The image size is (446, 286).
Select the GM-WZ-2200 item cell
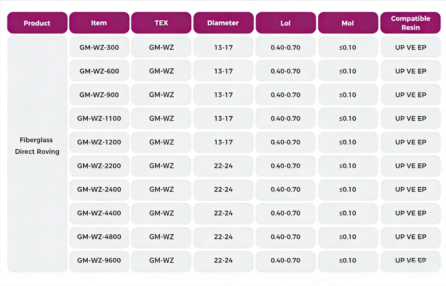pyautogui.click(x=99, y=166)
